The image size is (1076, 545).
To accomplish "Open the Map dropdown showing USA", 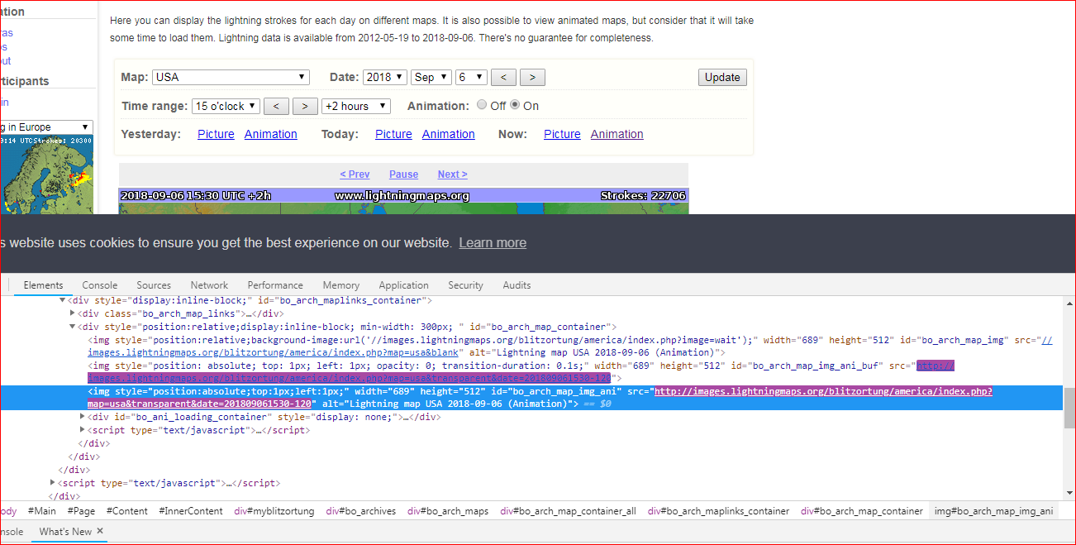I will coord(231,77).
